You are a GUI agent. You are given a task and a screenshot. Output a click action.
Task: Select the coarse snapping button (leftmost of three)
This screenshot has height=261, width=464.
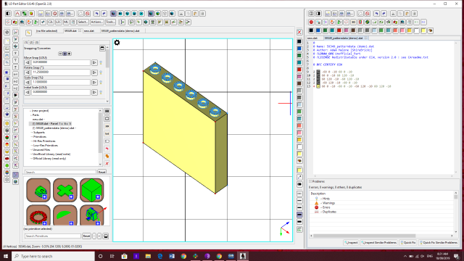click(60, 54)
